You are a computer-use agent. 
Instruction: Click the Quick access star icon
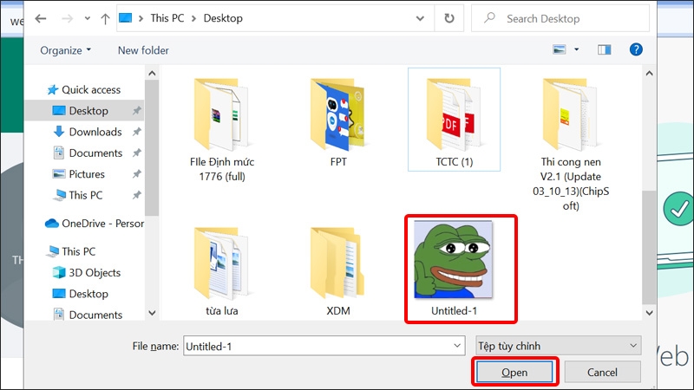tap(53, 90)
